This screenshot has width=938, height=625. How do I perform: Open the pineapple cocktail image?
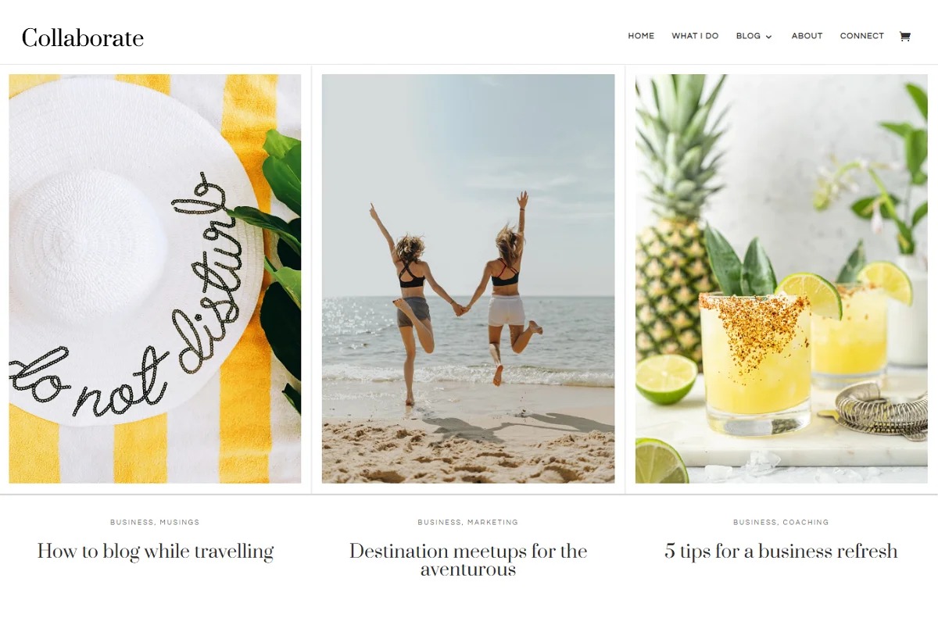(x=781, y=279)
